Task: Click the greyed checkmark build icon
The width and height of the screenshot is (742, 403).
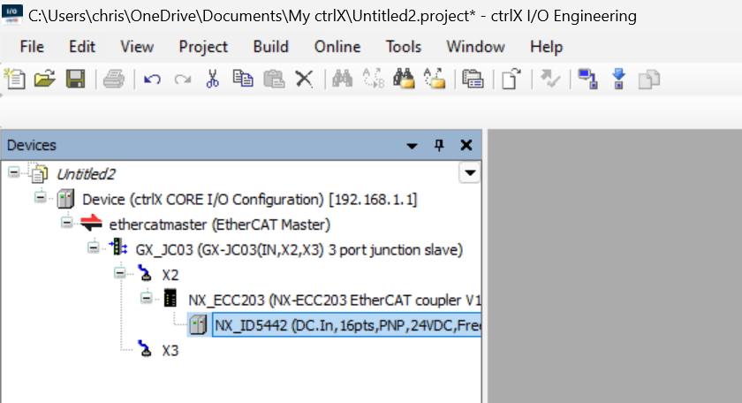Action: [550, 79]
